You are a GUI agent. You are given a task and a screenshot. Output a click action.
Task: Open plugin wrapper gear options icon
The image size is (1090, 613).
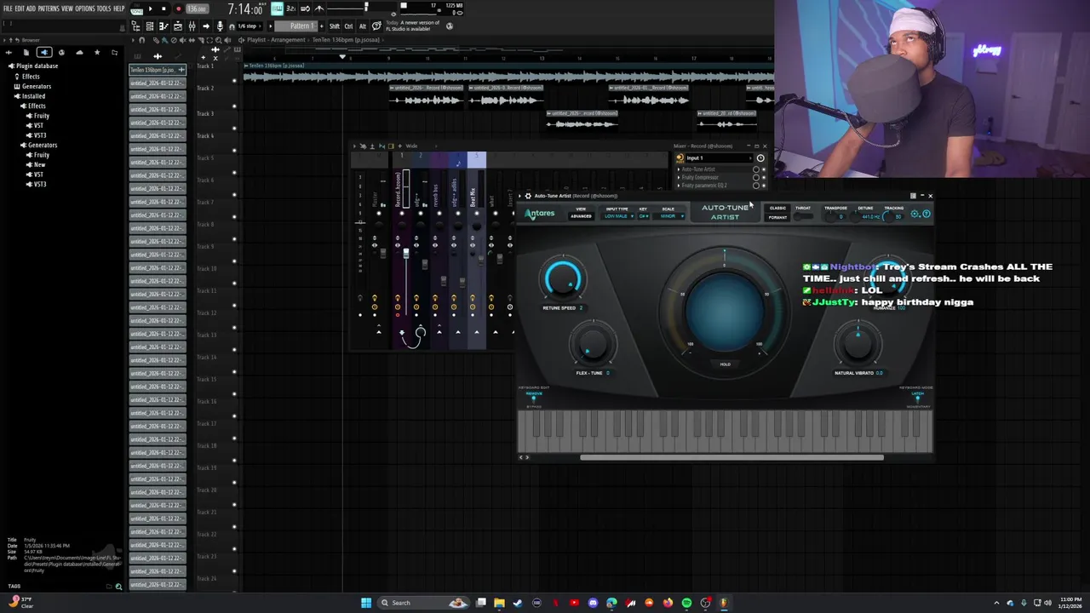pyautogui.click(x=528, y=196)
